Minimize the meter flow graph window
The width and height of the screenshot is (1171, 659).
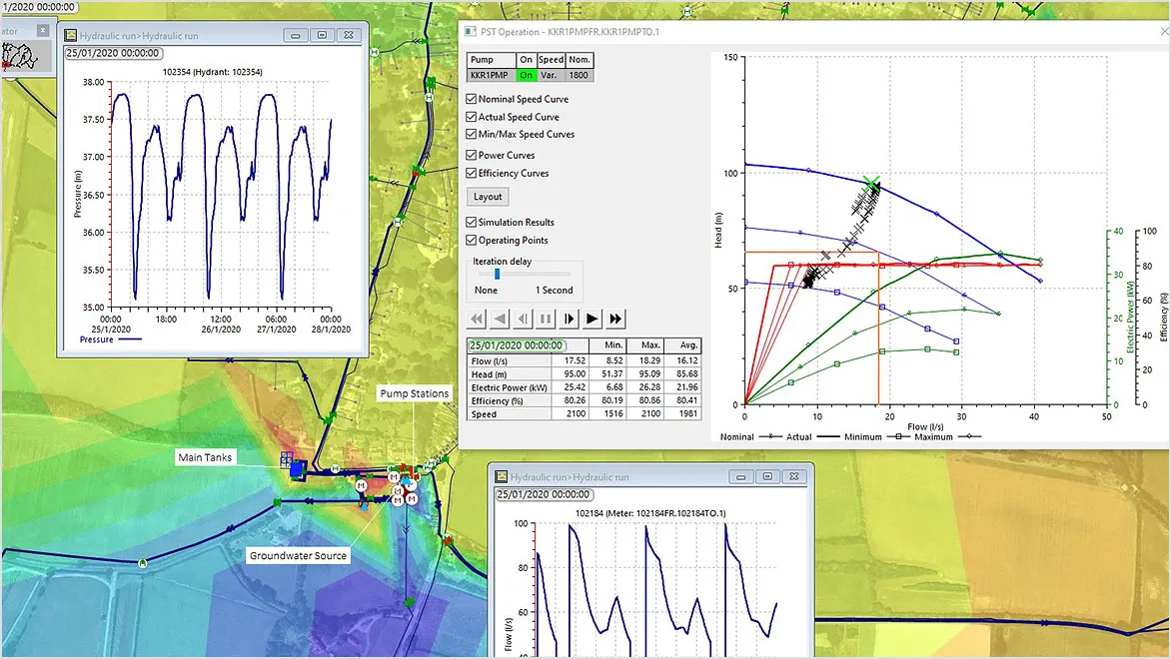pos(740,476)
